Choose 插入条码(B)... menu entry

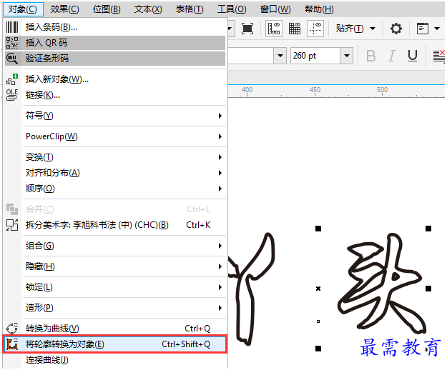point(115,27)
